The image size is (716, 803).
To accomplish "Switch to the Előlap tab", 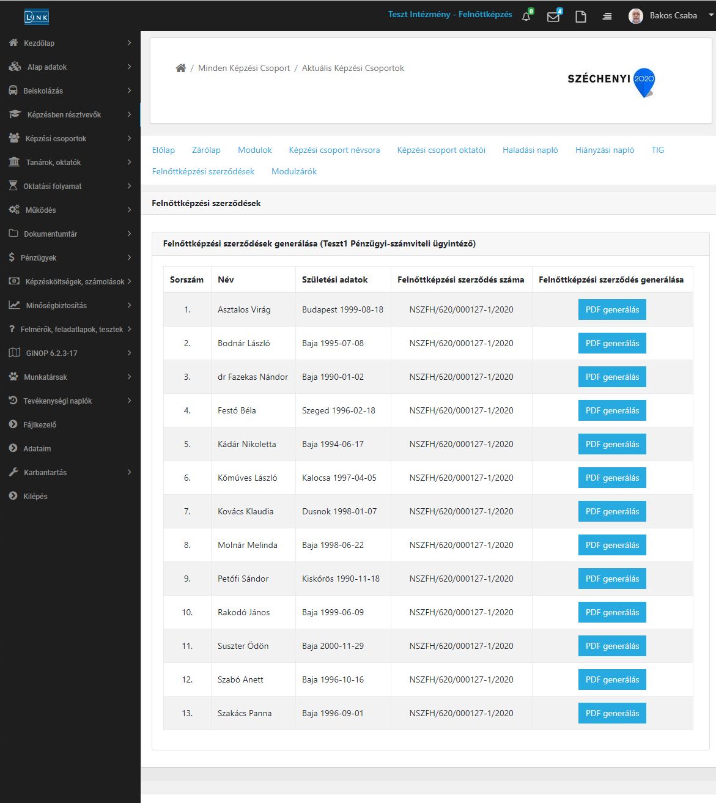I will (x=163, y=150).
